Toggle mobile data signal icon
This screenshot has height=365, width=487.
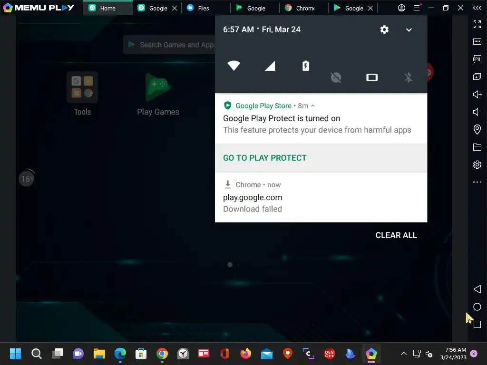click(270, 66)
